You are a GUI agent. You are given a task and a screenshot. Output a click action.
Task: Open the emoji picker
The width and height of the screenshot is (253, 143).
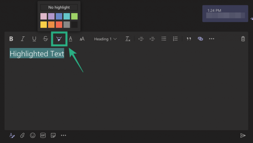pyautogui.click(x=33, y=135)
